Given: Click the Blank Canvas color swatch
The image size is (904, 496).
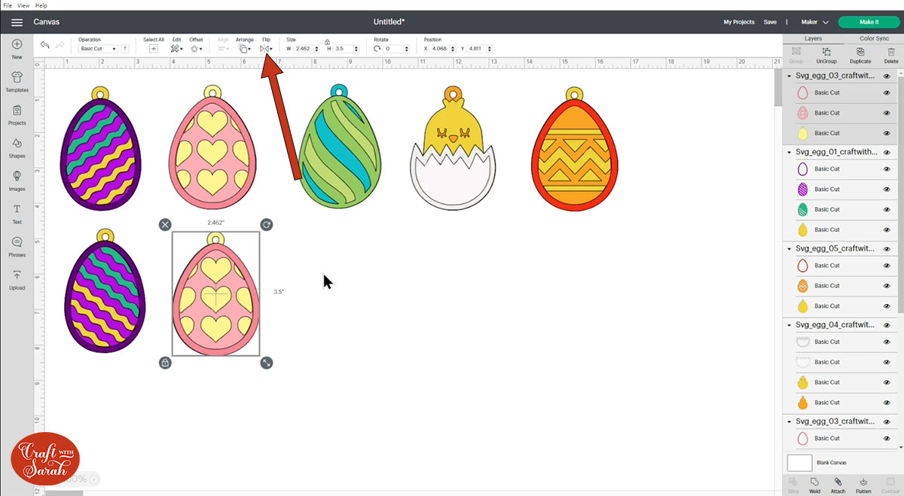Looking at the screenshot, I should coord(799,462).
